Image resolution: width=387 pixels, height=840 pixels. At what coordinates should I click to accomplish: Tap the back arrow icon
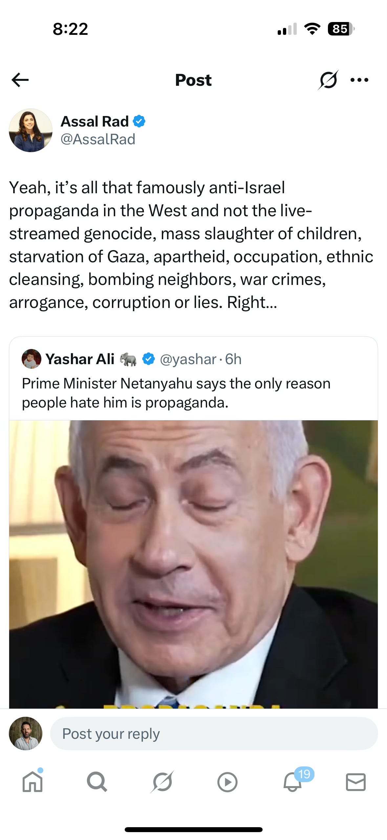(20, 80)
